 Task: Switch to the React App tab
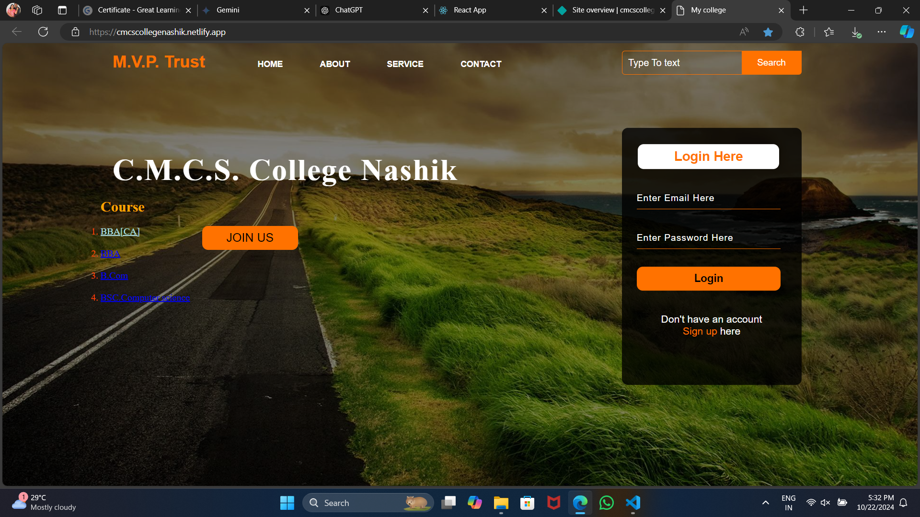tap(470, 10)
